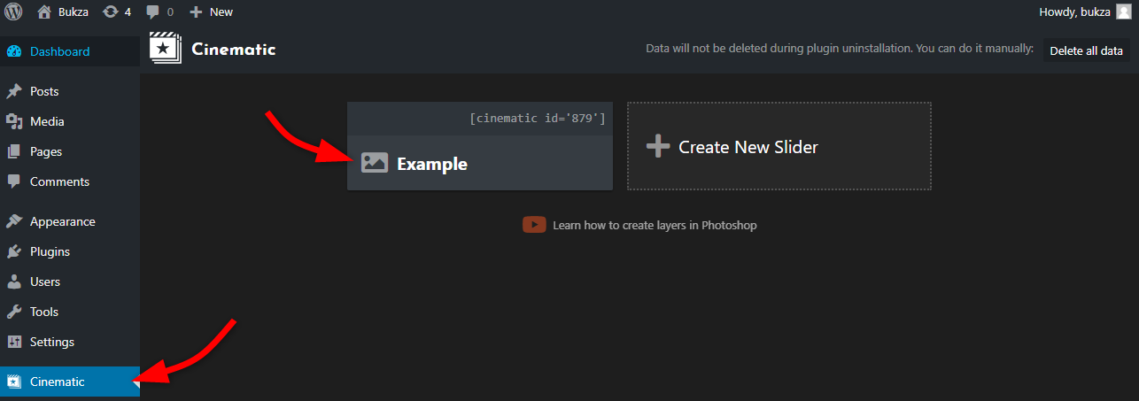Click the Cinematic sidebar menu icon
This screenshot has height=401, width=1139.
click(x=13, y=382)
